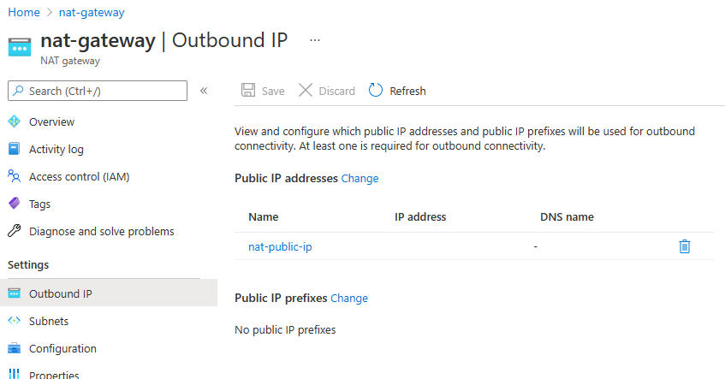Go to Access control (IAM)

(79, 177)
